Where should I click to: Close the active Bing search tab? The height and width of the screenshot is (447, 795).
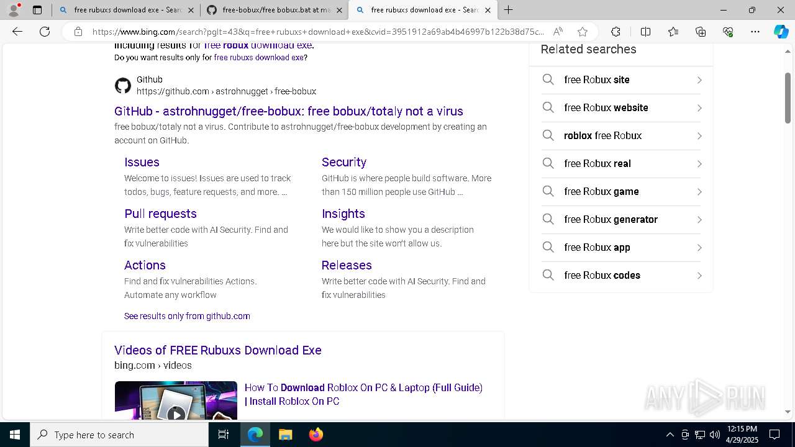[x=488, y=10]
